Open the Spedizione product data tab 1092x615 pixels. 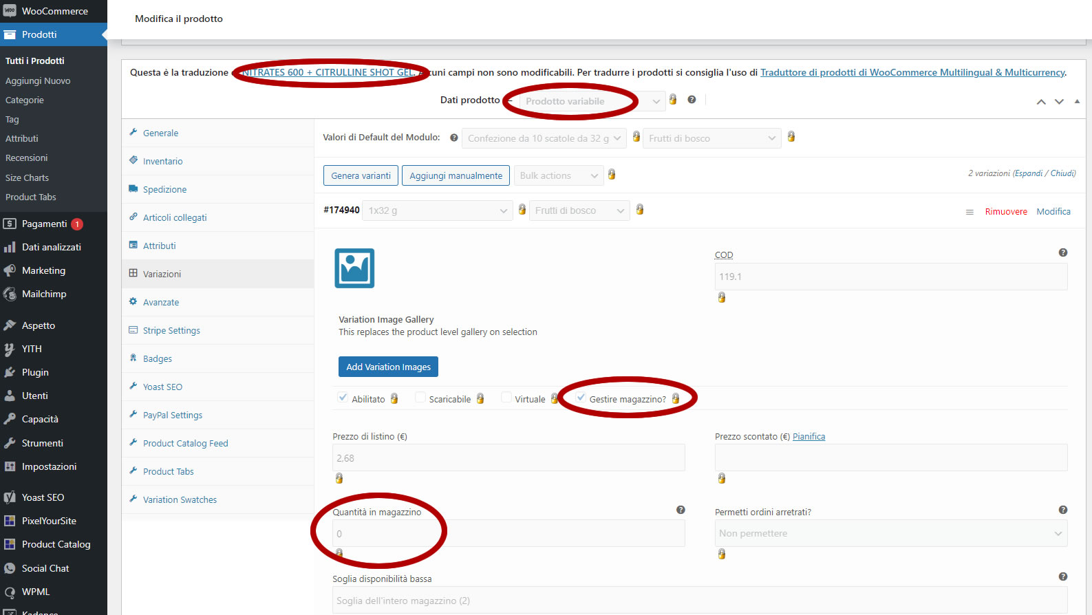(217, 189)
